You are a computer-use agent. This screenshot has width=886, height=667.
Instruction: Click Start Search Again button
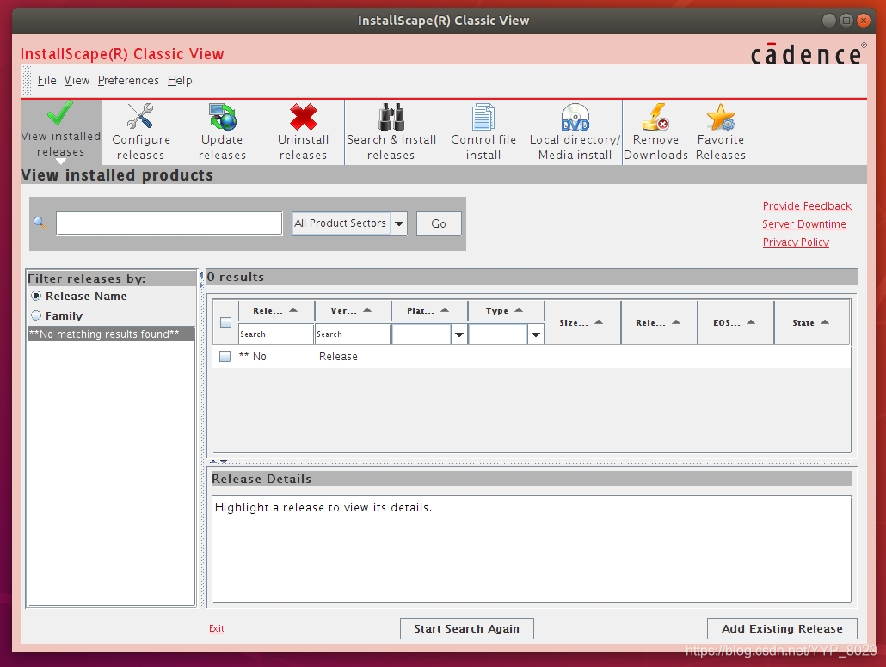[467, 628]
